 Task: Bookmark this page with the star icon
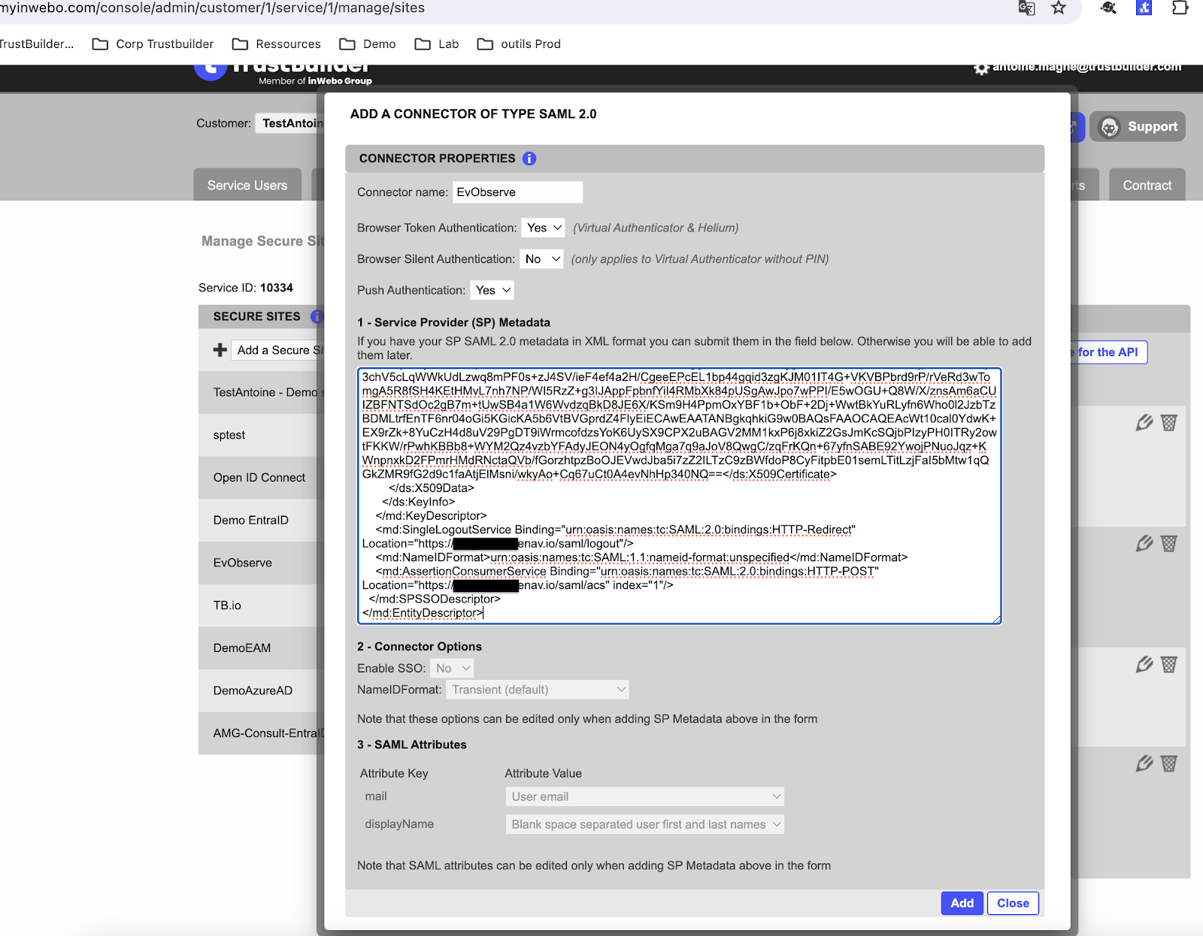pos(1059,8)
